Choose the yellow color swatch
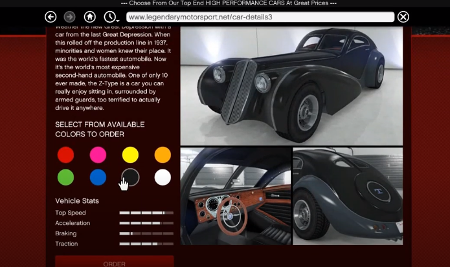 (130, 155)
